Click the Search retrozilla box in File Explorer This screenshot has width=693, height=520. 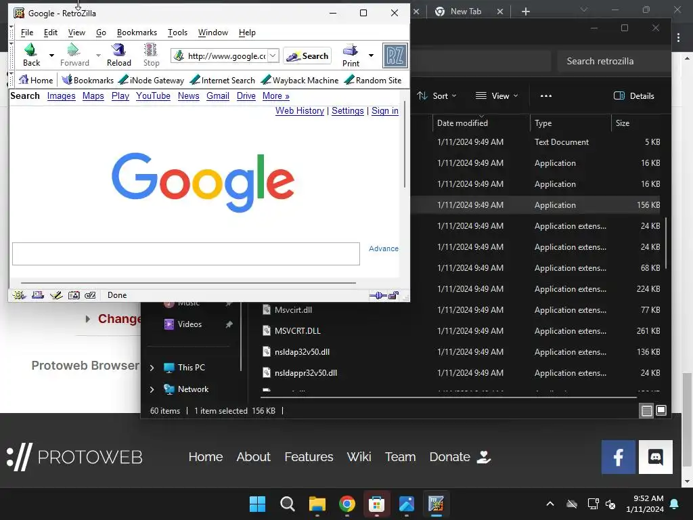click(x=612, y=61)
